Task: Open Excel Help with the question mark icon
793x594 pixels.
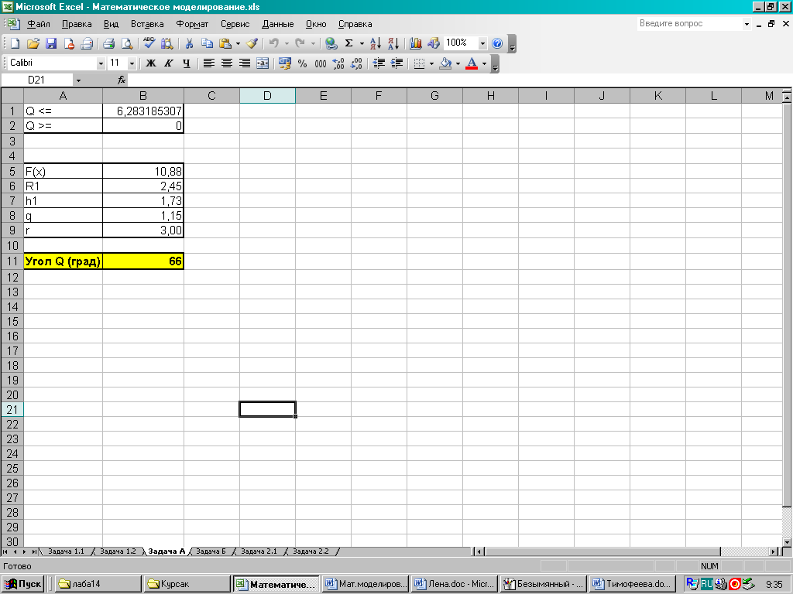Action: (x=497, y=43)
